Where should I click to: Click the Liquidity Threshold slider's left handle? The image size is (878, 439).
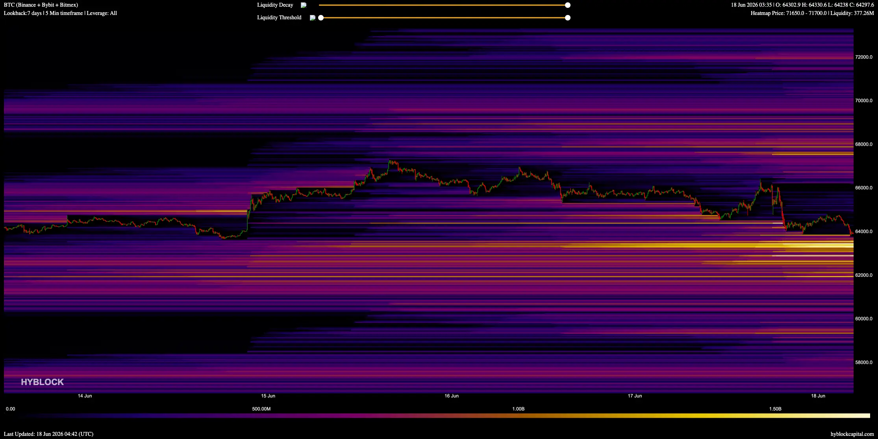[x=321, y=18]
